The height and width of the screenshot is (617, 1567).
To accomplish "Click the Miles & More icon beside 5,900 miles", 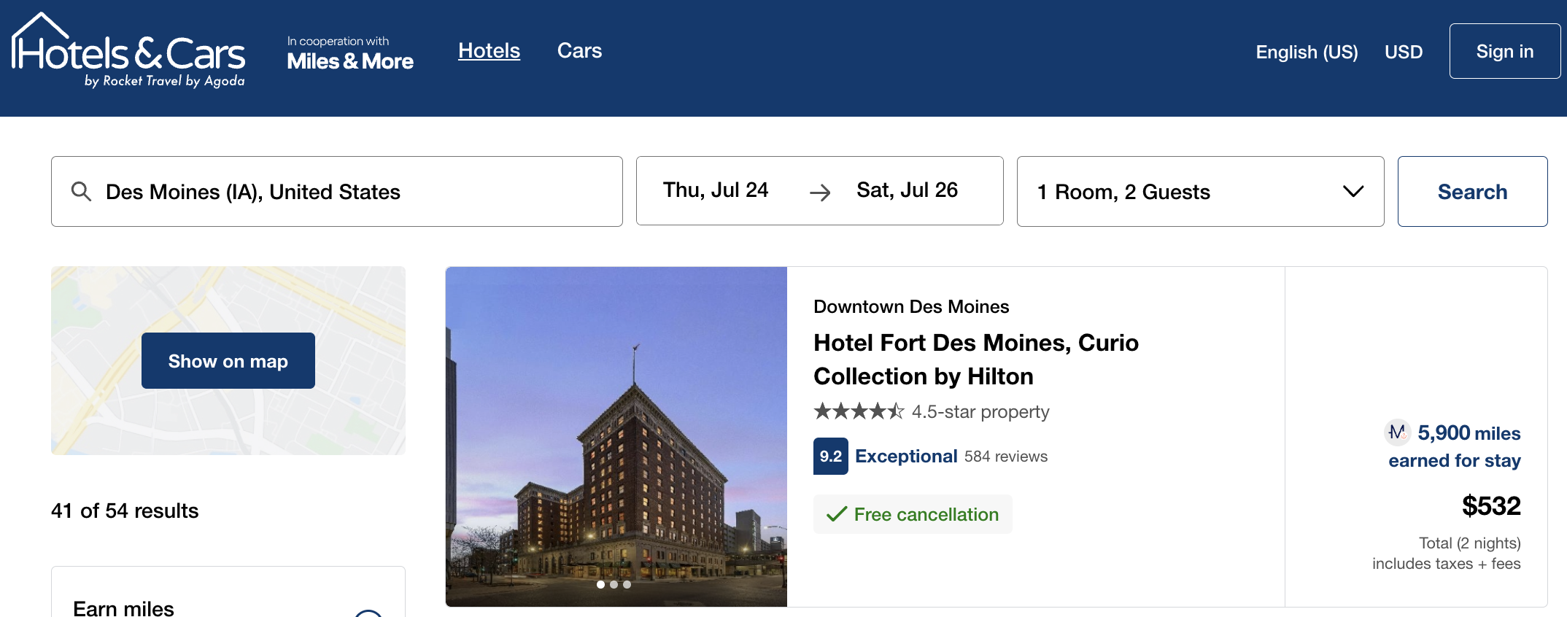I will (x=1397, y=432).
